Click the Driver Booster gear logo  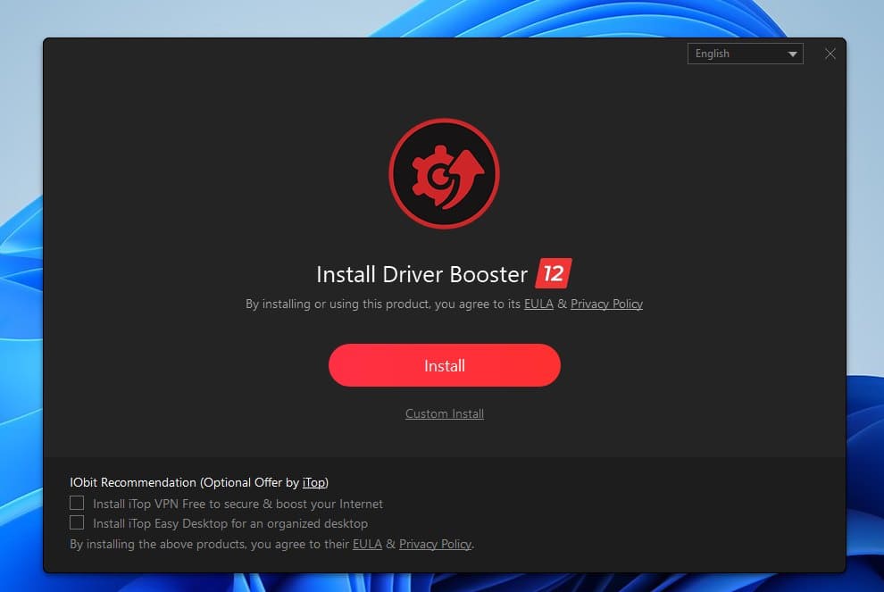pyautogui.click(x=445, y=173)
